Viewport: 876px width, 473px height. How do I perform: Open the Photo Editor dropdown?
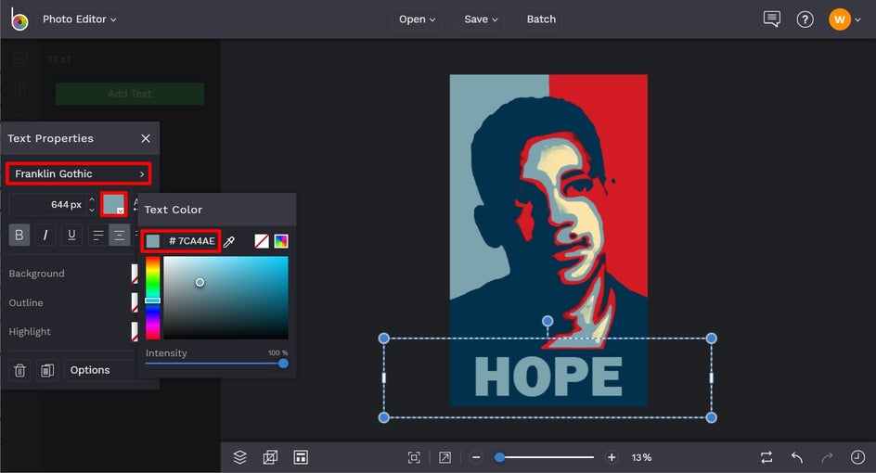[x=79, y=19]
